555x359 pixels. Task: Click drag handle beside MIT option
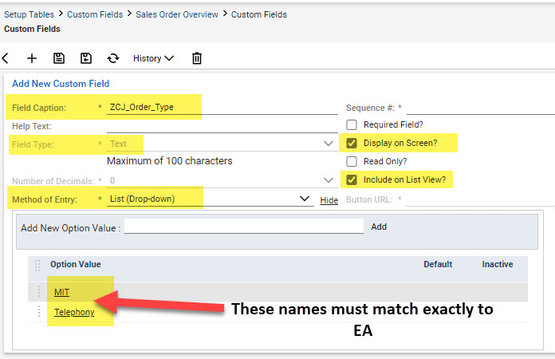click(x=39, y=292)
